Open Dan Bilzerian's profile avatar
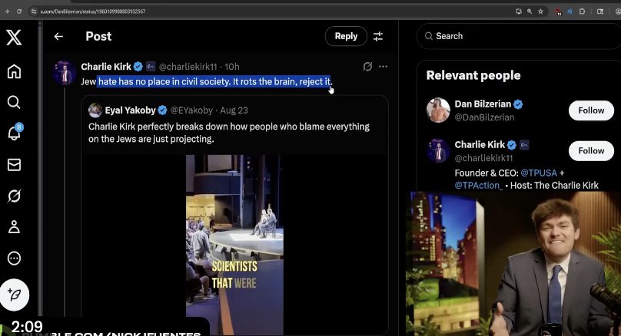621x336 pixels. (x=438, y=110)
